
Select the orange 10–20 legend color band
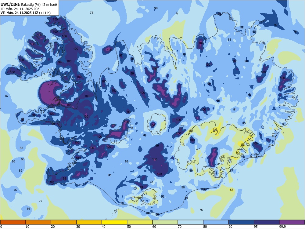tap(38, 222)
